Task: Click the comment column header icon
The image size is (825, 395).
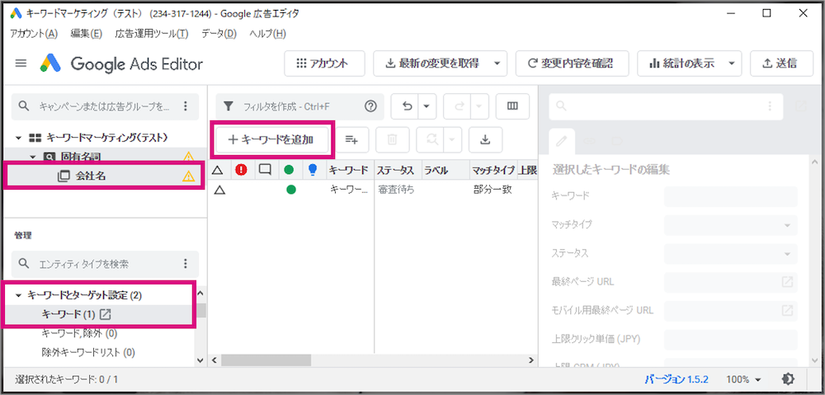Action: point(266,170)
